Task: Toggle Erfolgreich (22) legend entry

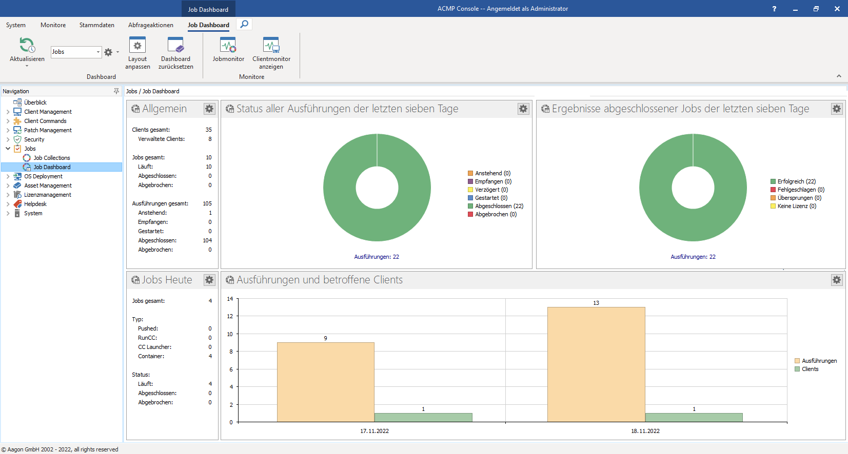Action: click(x=796, y=181)
